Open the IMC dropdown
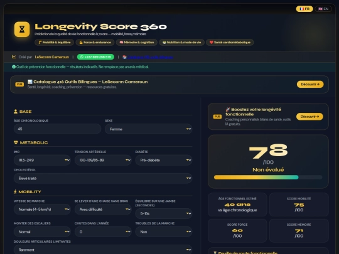The image size is (339, 254). [42, 160]
